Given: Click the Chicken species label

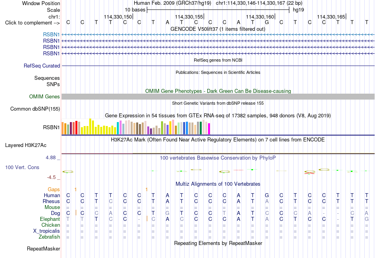Looking at the screenshot, I should click(x=51, y=225).
